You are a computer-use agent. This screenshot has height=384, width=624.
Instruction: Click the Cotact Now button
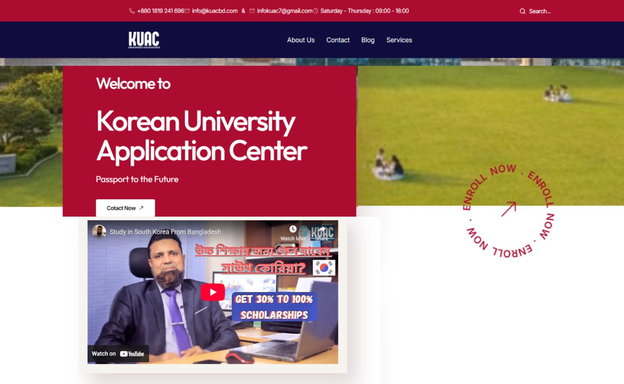(125, 208)
